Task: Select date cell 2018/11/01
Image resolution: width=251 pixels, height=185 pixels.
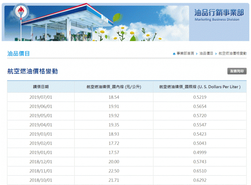Action: coord(41,171)
